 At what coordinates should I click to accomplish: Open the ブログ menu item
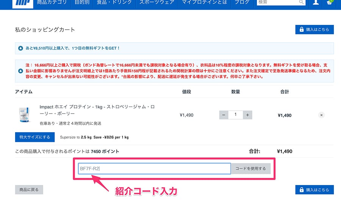(x=242, y=3)
